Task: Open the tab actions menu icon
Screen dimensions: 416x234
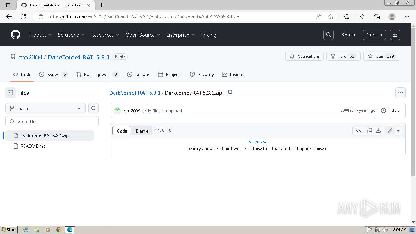Action: (8, 5)
